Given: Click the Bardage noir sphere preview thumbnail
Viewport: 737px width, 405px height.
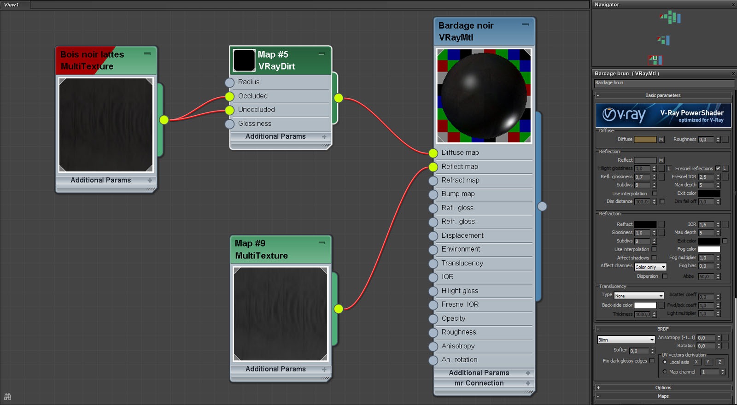Looking at the screenshot, I should (484, 95).
